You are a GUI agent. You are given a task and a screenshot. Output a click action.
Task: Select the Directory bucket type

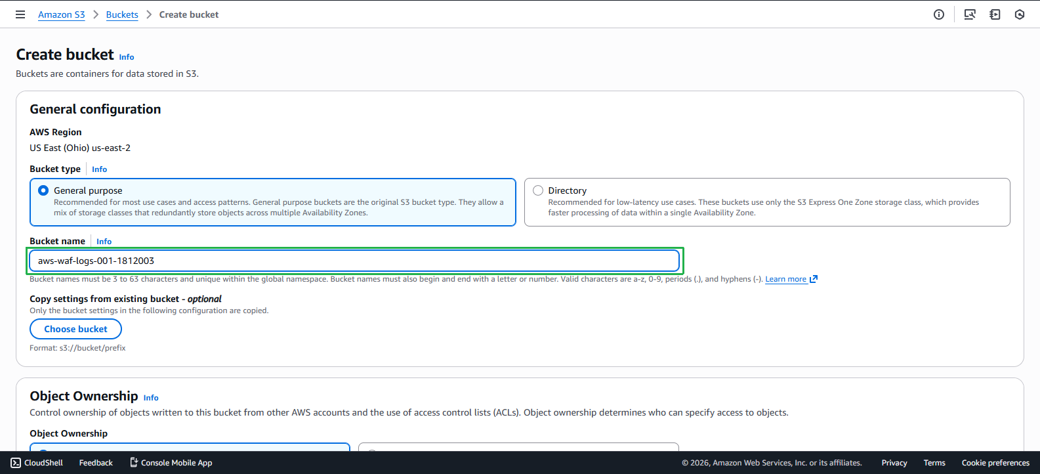[x=767, y=202]
